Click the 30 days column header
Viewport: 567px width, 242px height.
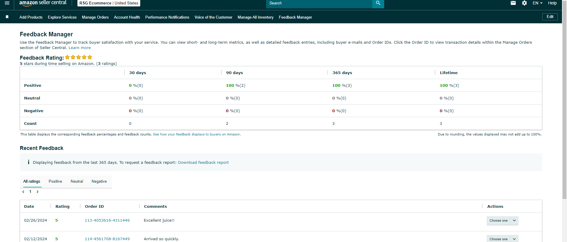coord(138,73)
